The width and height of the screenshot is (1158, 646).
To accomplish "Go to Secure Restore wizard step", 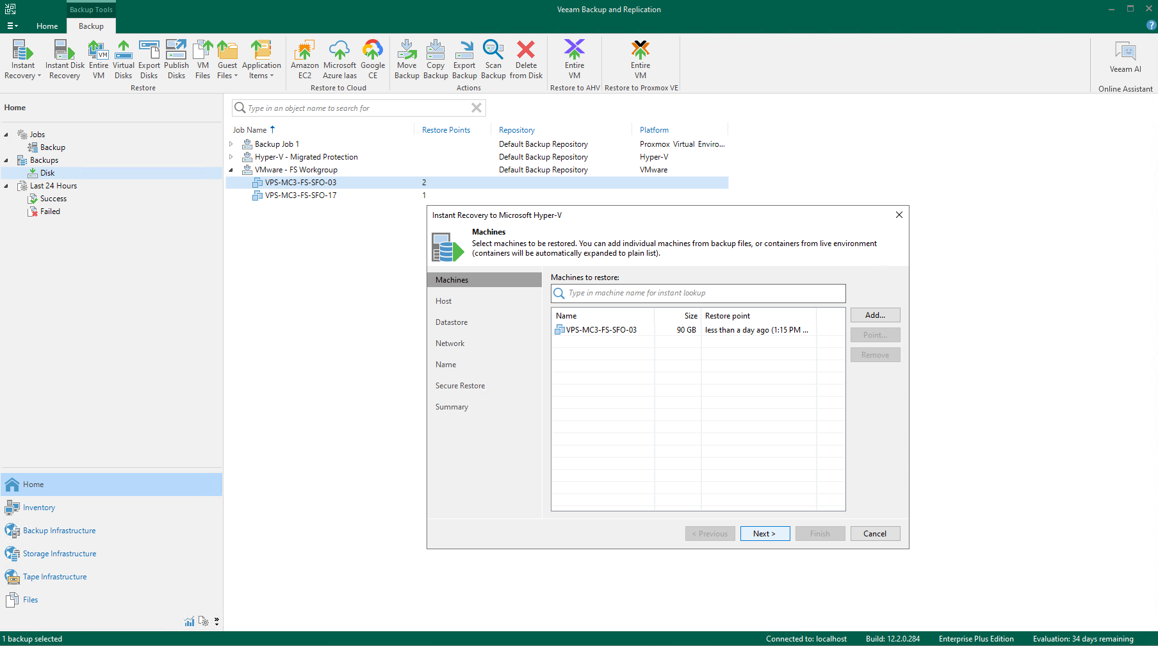I will coord(460,386).
